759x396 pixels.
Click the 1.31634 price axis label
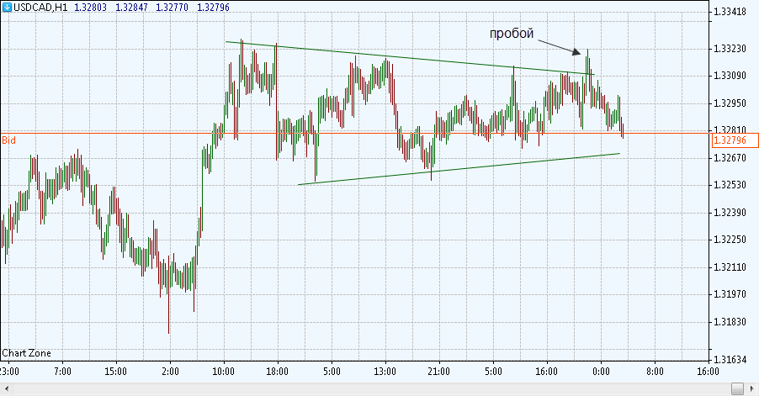730,359
